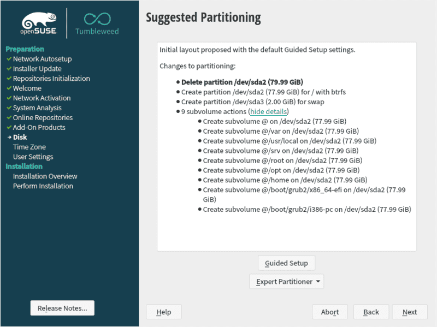Click checkmark icon beside Welcome step
Viewport: 437px width, 327px height.
9,88
